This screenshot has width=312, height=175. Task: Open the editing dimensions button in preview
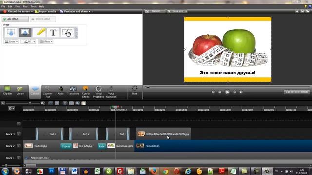click(x=155, y=11)
